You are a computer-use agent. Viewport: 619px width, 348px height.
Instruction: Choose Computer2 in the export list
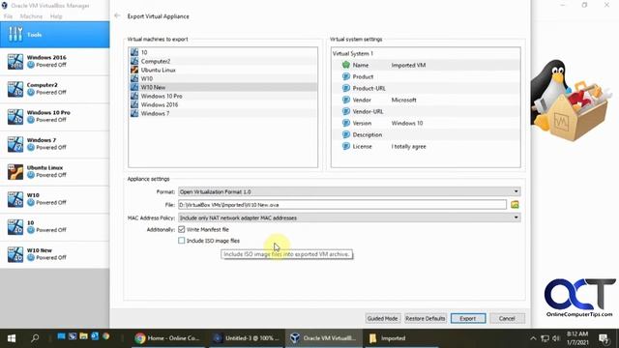click(223, 61)
